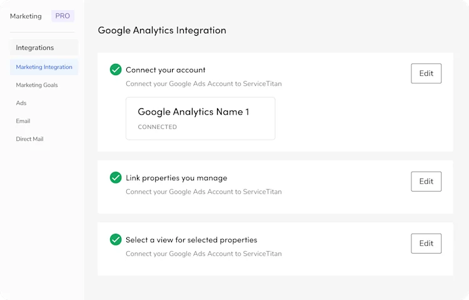Click the CONNECTED status text
Image resolution: width=469 pixels, height=300 pixels.
(x=158, y=127)
